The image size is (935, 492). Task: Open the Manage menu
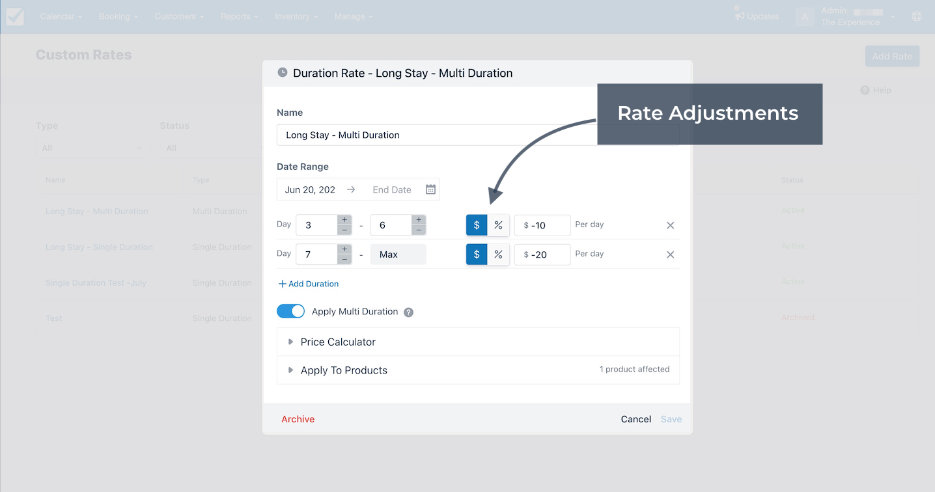pos(354,16)
